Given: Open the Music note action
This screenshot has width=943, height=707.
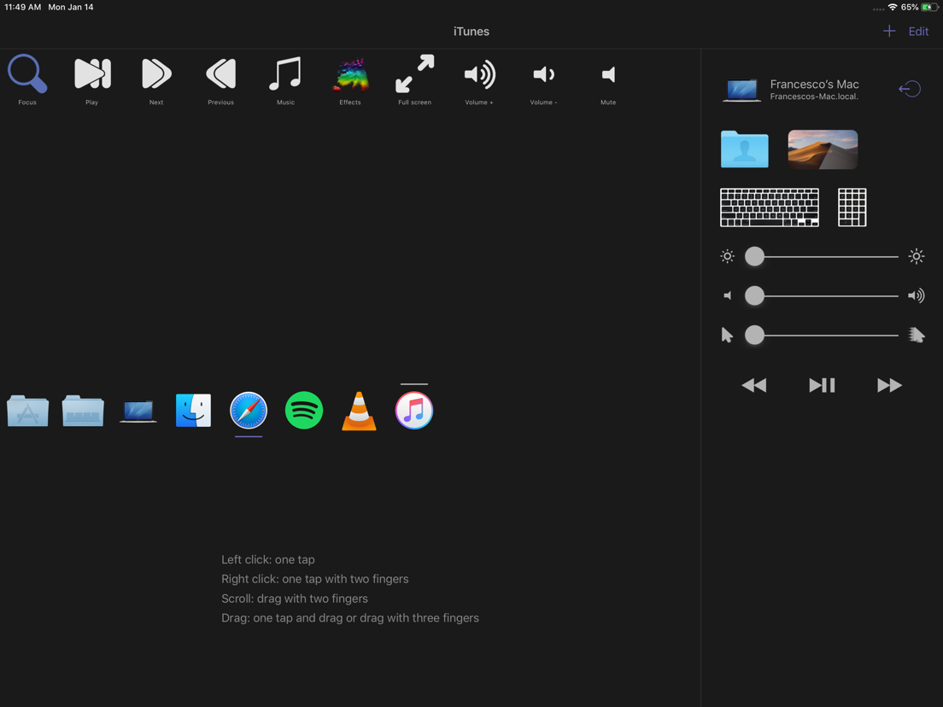Looking at the screenshot, I should [x=285, y=74].
